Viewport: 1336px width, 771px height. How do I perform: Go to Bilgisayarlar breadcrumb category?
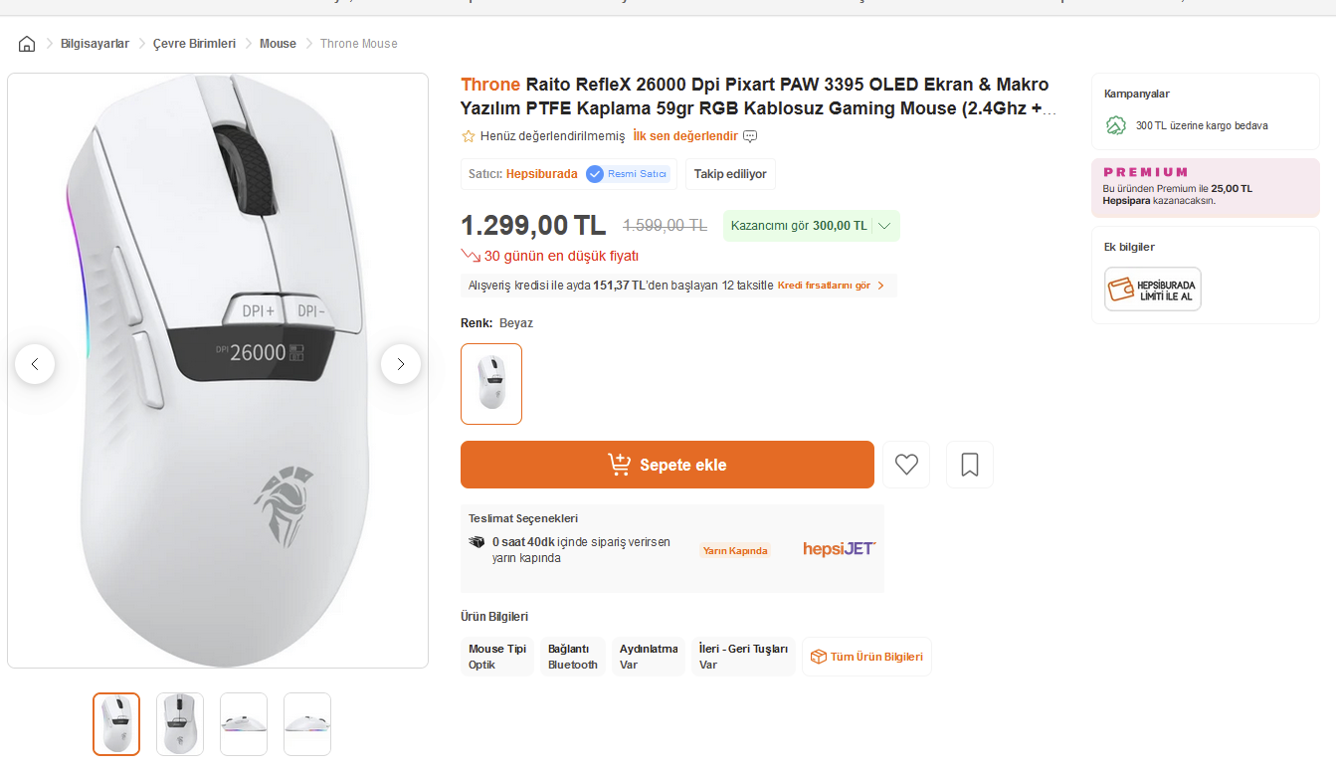(95, 44)
